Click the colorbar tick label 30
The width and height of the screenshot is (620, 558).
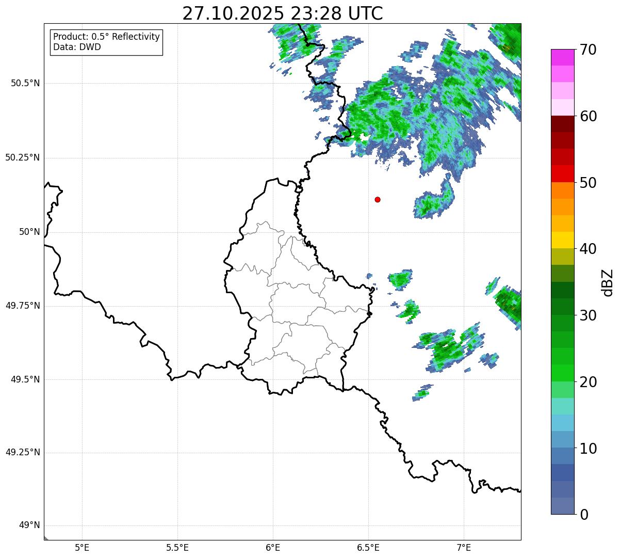pos(588,315)
